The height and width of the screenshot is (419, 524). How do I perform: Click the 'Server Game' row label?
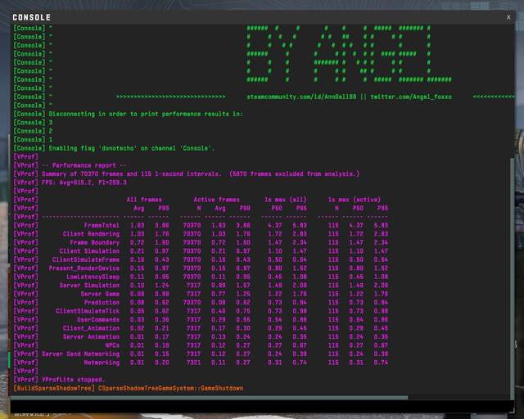coord(100,294)
